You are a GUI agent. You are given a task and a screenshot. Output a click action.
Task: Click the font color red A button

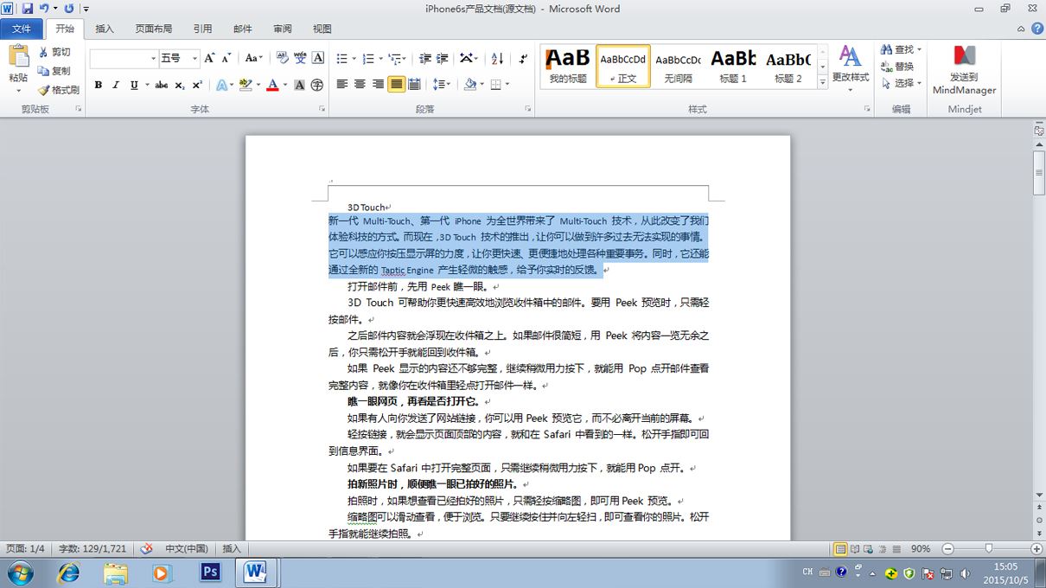click(272, 85)
